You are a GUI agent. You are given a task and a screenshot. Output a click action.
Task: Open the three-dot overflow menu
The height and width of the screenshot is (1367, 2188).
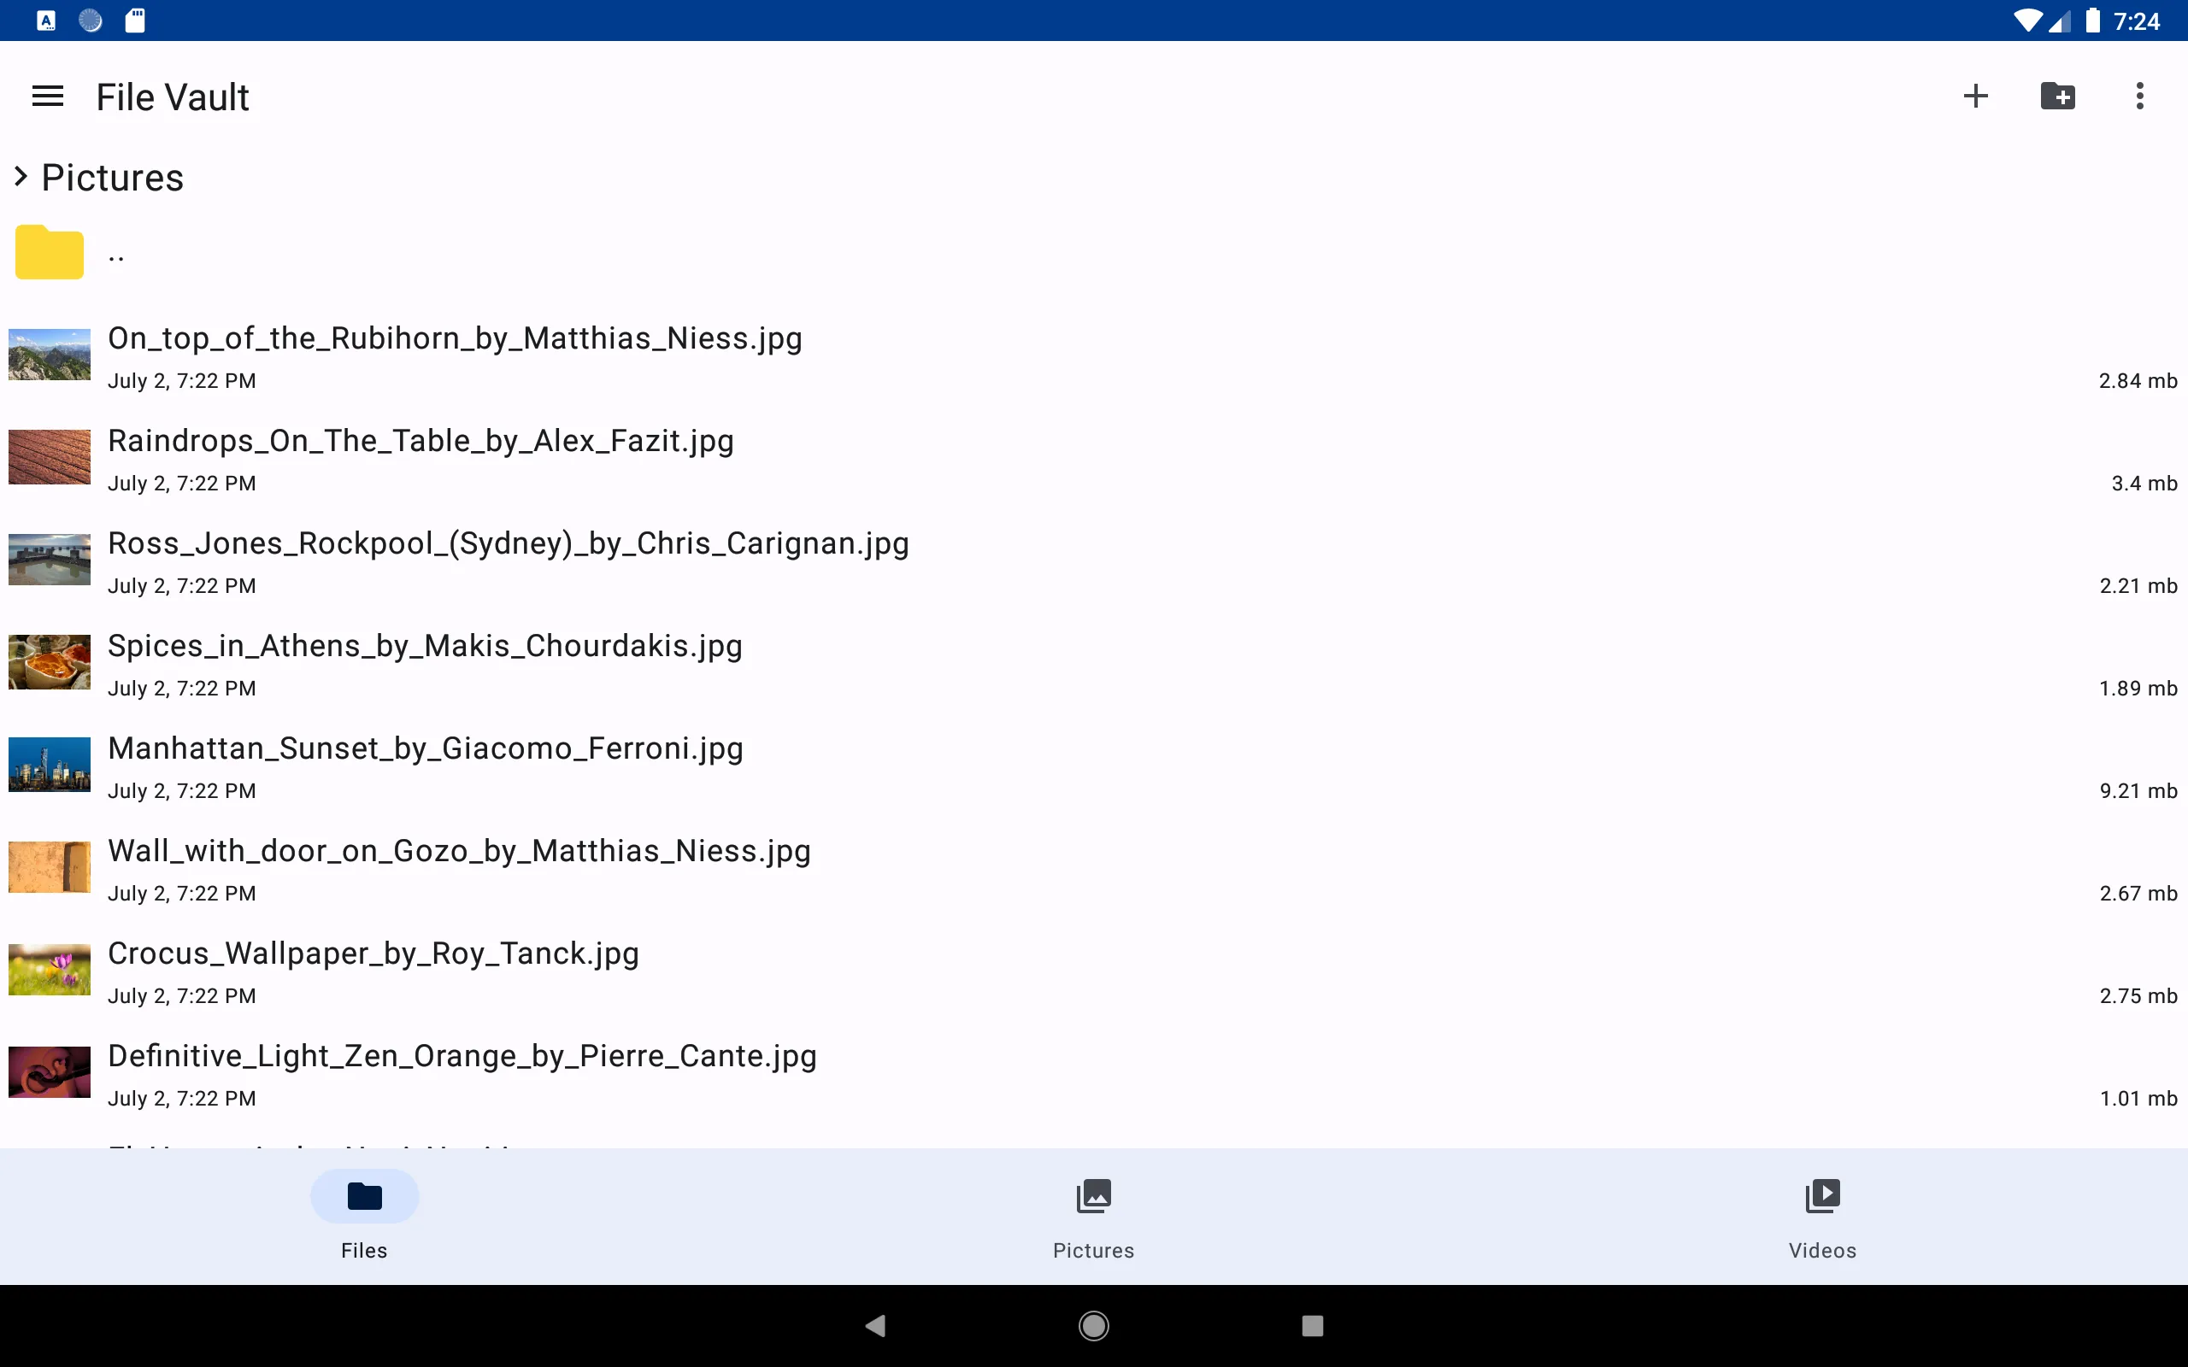[x=2139, y=96]
